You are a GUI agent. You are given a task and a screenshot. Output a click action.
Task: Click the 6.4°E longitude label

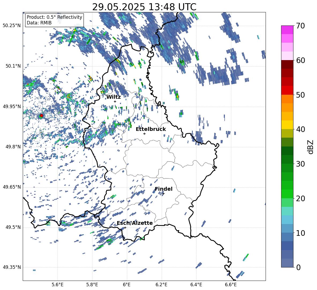coord(196,285)
